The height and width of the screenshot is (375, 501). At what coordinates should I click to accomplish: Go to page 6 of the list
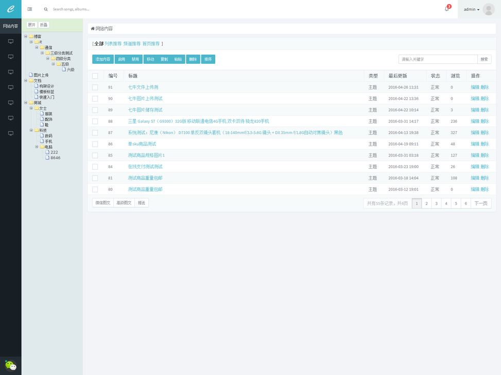(465, 203)
